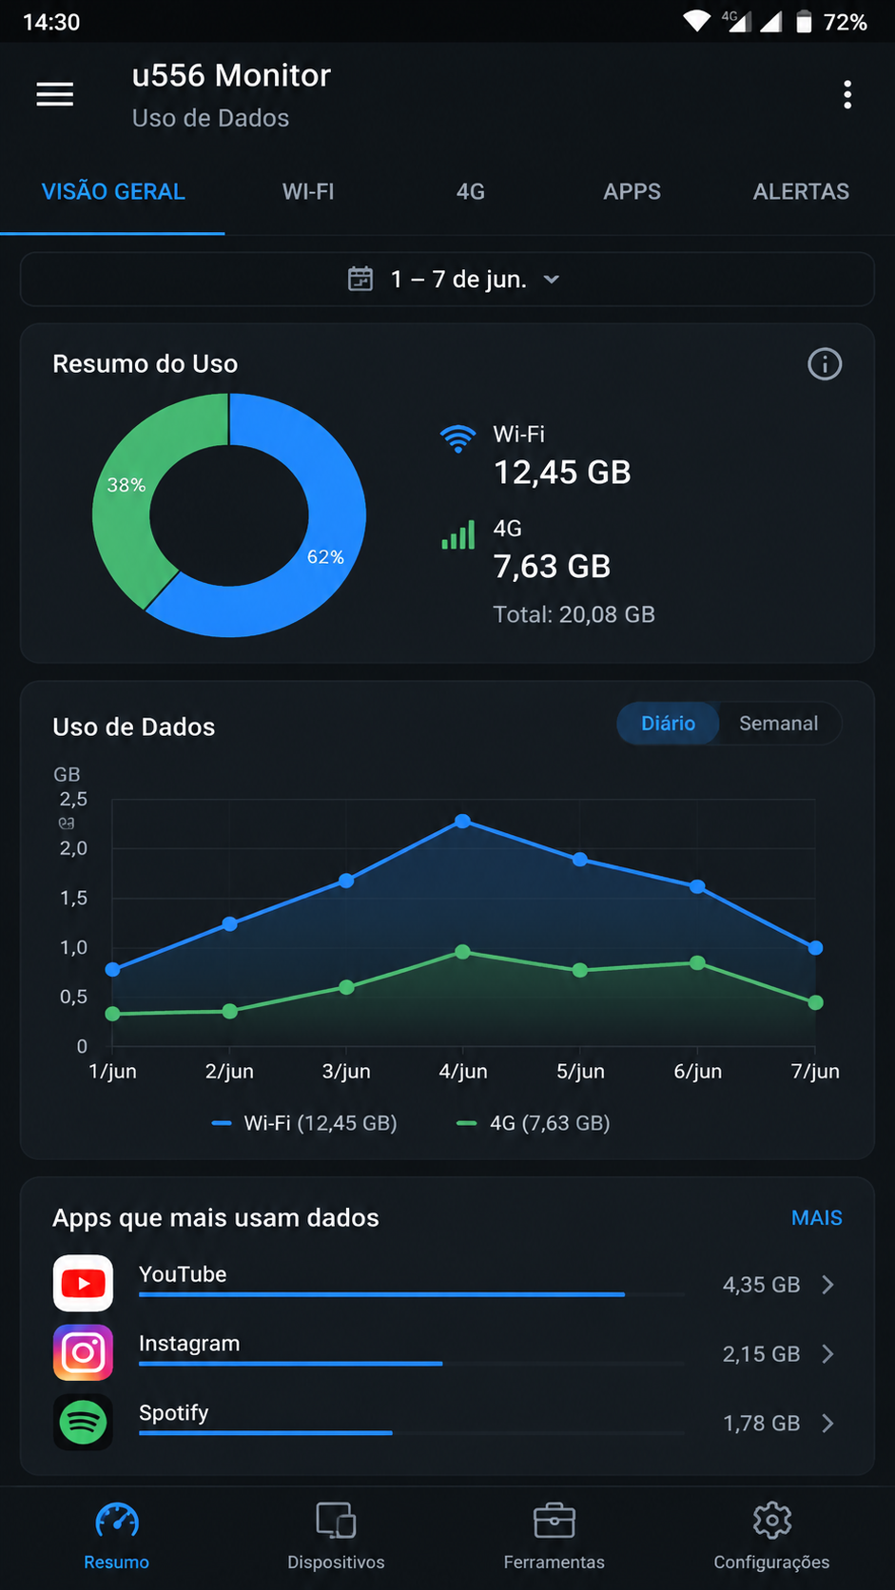Select the Wi-Fi data point on 1/jun
The height and width of the screenshot is (1590, 895).
113,969
